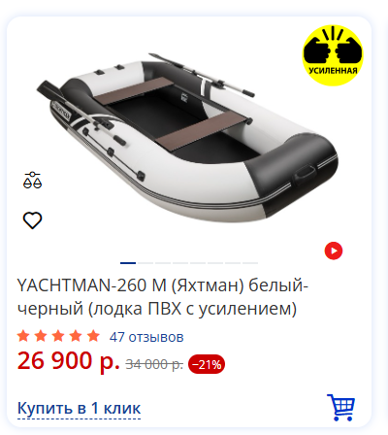Click the red −21% discount badge

207,364
